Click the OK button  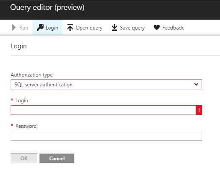pyautogui.click(x=24, y=158)
